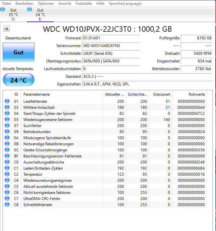Go to previous disk with left arrow
The image size is (216, 231).
(x=6, y=28)
